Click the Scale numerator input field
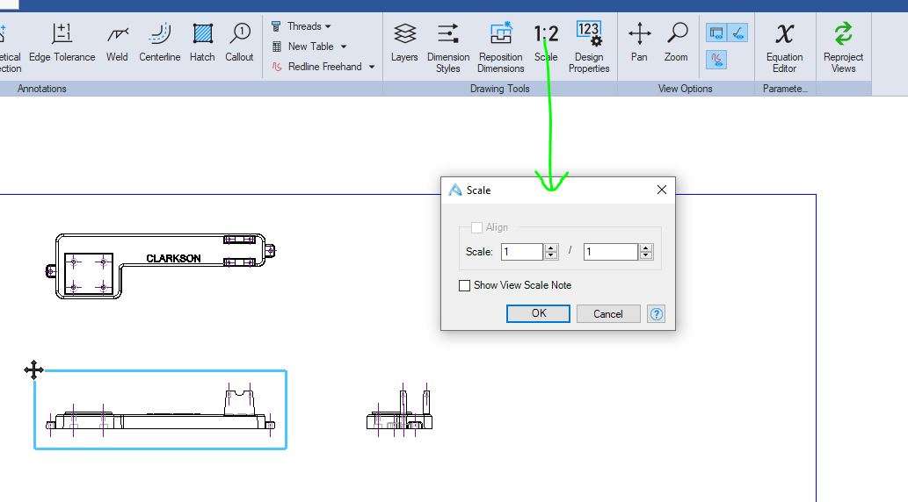 (x=522, y=252)
